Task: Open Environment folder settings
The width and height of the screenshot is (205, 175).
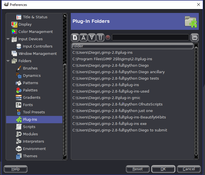Action: [x=34, y=149]
